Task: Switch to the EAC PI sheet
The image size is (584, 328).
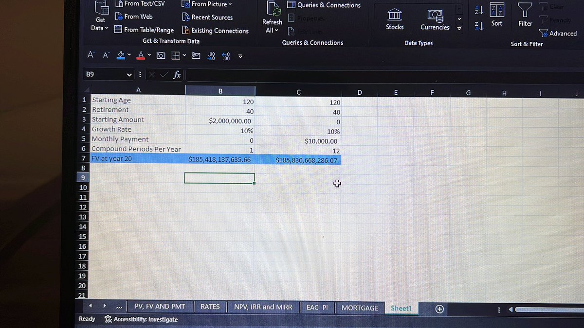Action: (x=317, y=308)
